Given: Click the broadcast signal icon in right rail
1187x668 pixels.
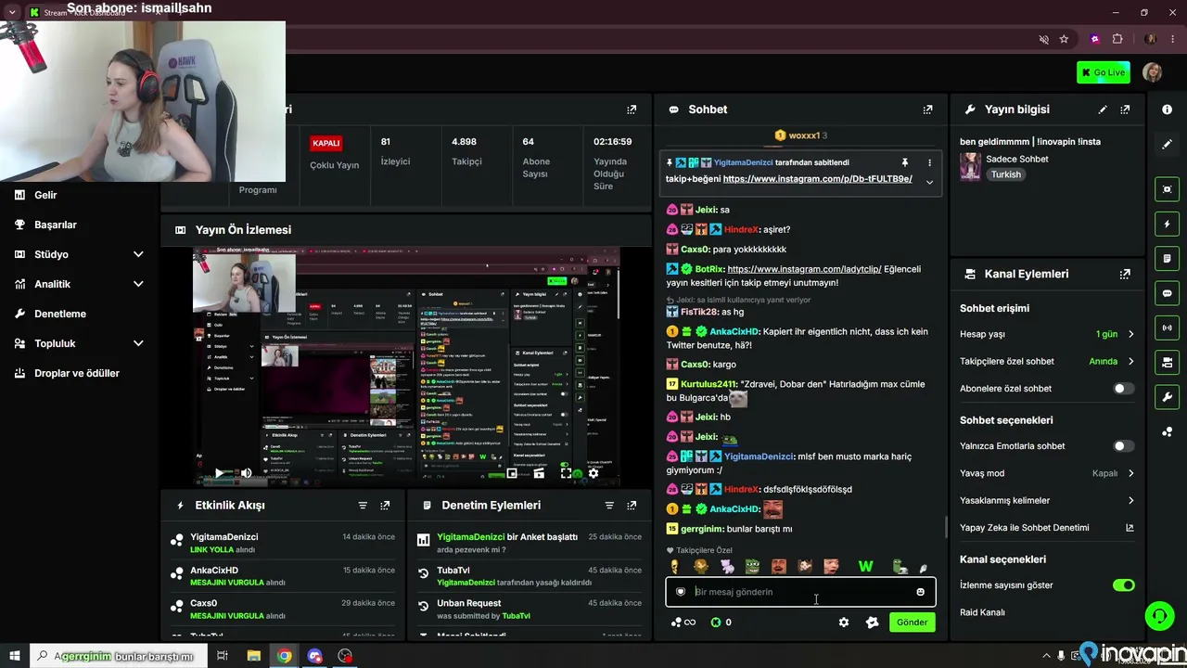Looking at the screenshot, I should coord(1167,328).
